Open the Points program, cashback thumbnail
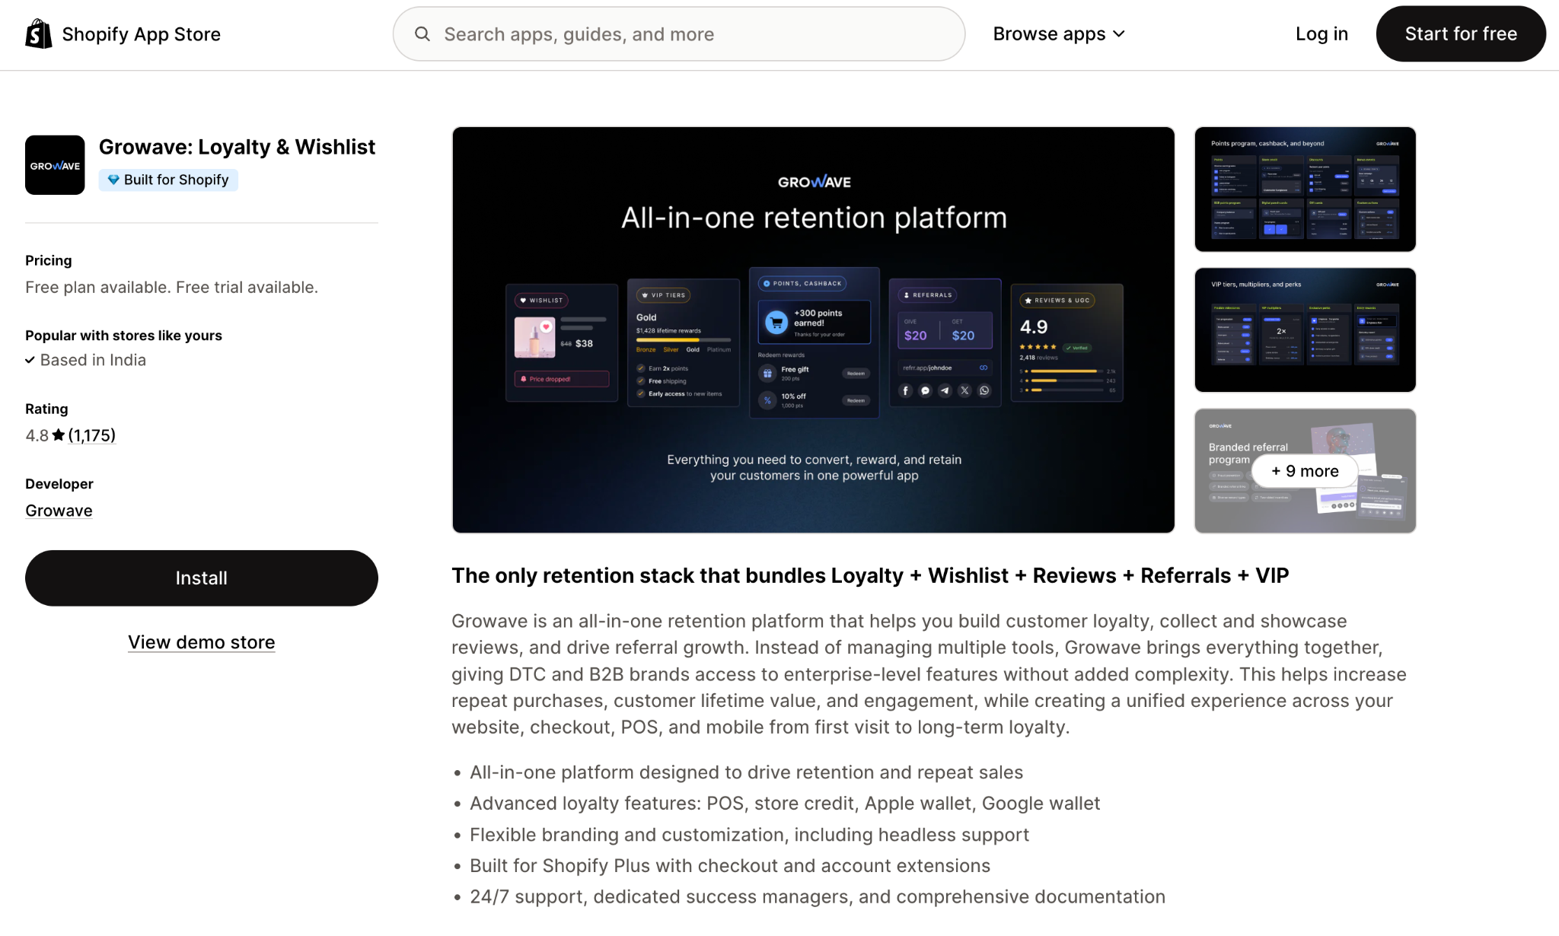1559x936 pixels. [x=1305, y=189]
